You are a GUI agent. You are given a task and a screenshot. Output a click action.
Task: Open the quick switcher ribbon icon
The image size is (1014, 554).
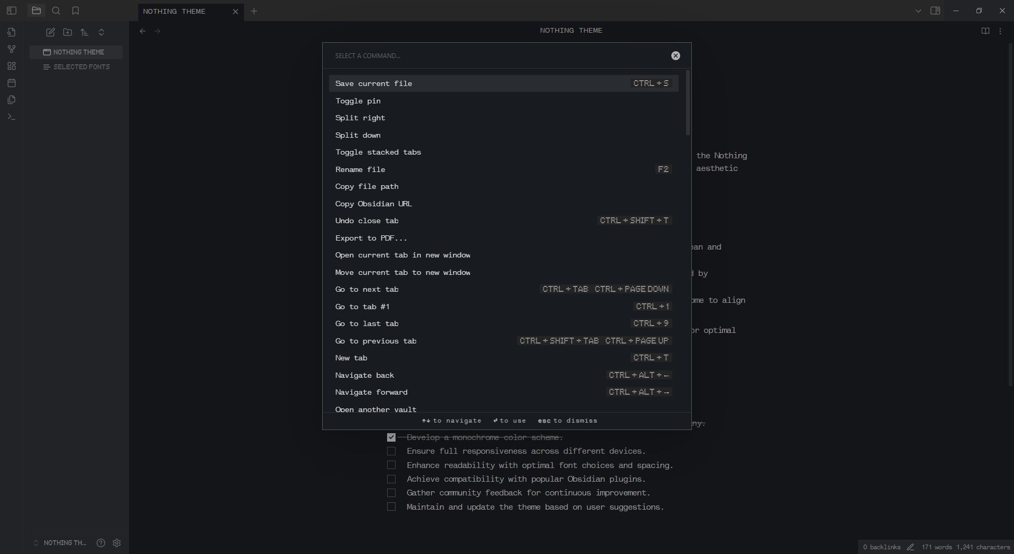12,32
